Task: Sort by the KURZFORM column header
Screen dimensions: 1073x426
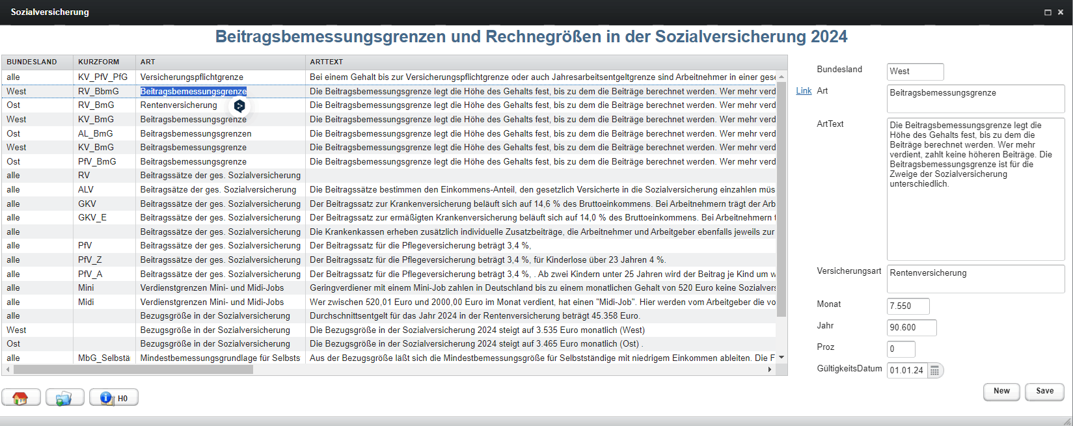Action: 105,62
